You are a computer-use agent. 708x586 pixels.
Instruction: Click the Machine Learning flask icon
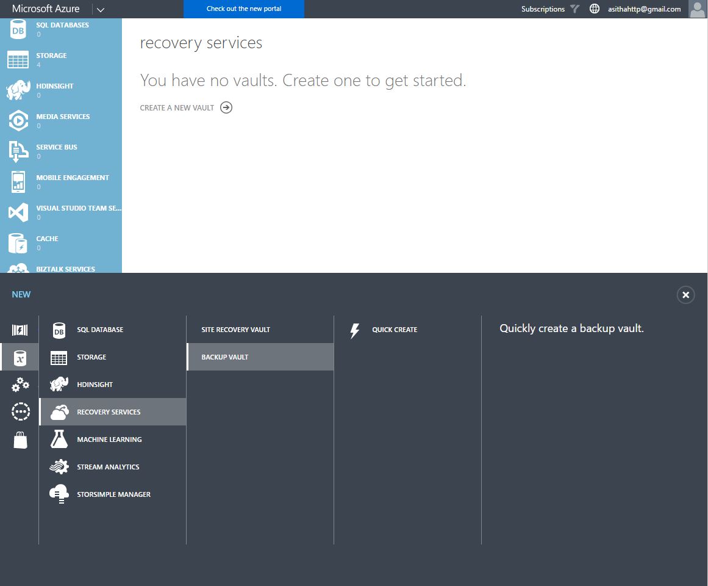click(x=59, y=439)
